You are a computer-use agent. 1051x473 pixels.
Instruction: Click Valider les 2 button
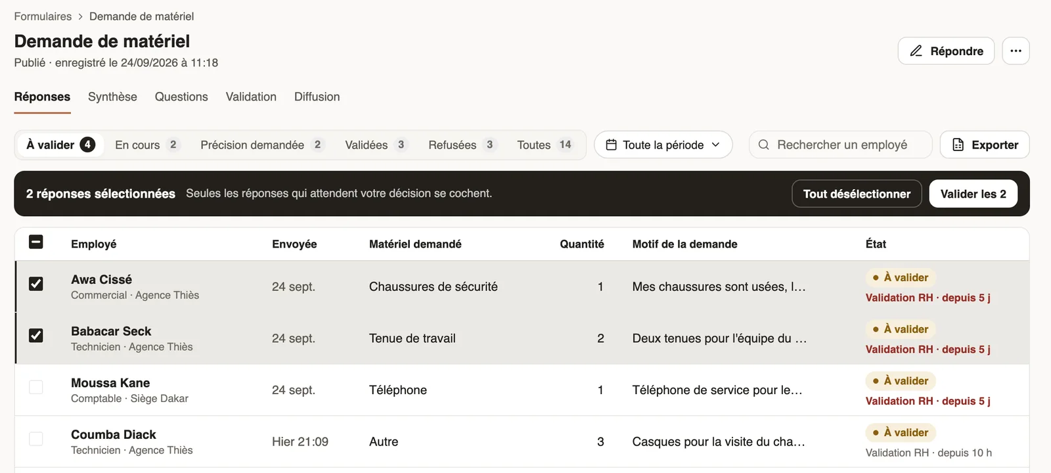pyautogui.click(x=973, y=194)
